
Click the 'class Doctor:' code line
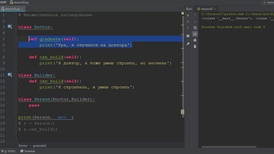(35, 27)
